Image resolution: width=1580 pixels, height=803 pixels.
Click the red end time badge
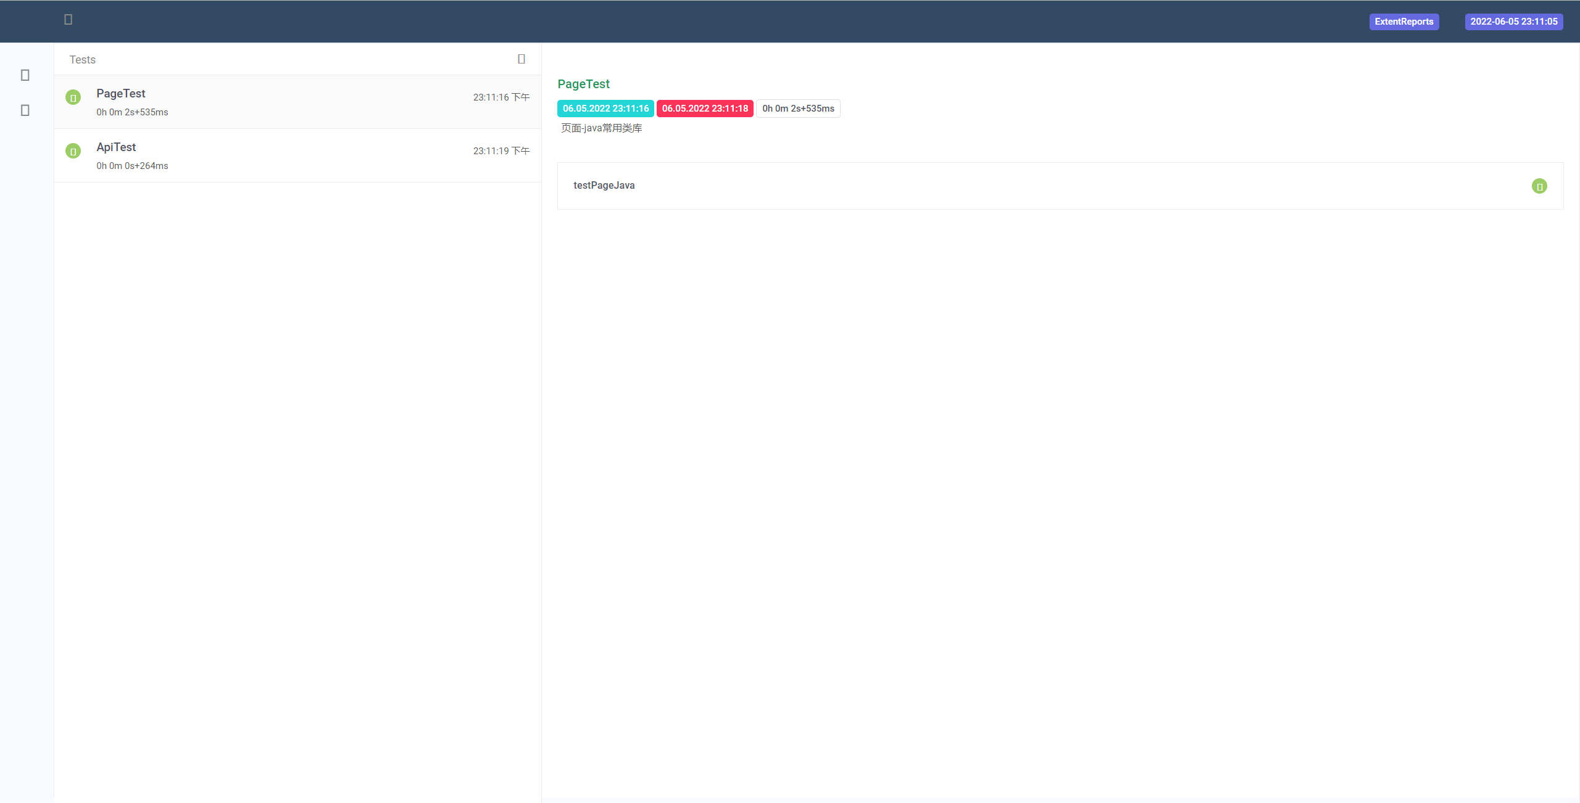(705, 109)
